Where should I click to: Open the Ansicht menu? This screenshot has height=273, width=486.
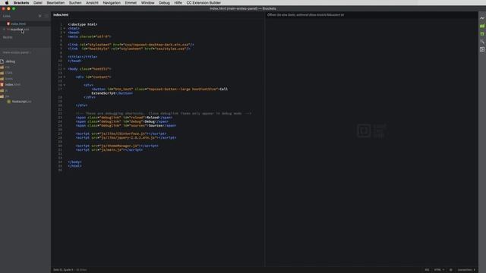(92, 2)
